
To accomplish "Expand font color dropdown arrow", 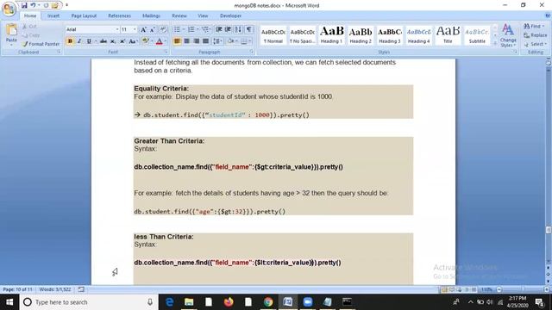I will (x=166, y=41).
